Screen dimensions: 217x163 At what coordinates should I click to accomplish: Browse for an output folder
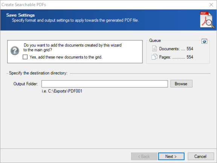click(x=181, y=84)
